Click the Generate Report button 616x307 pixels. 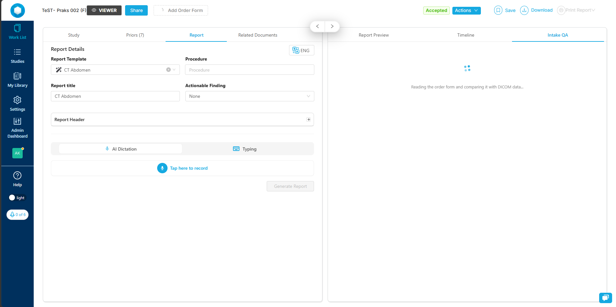click(x=290, y=186)
